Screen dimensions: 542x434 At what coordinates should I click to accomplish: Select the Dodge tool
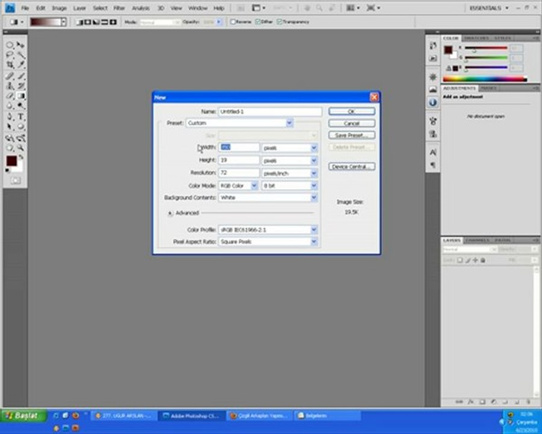pos(20,106)
